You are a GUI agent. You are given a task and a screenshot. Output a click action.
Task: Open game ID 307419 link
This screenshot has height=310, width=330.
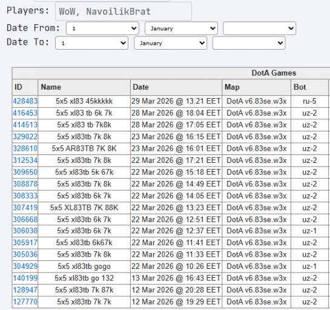tap(25, 208)
